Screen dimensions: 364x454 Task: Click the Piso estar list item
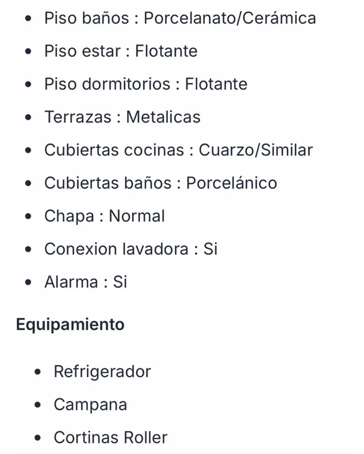[x=120, y=51]
